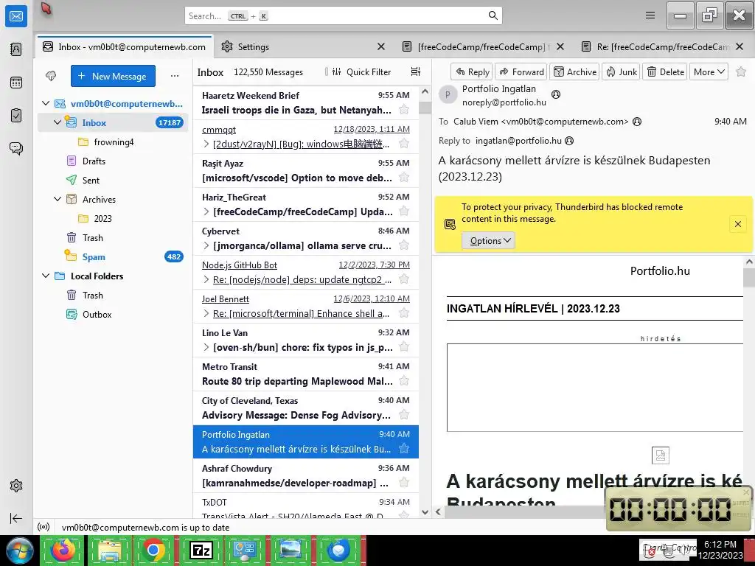Collapse the Archives folder subtree

(58, 199)
